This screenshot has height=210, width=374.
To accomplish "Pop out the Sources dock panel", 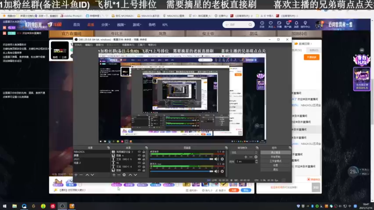I will [146, 148].
